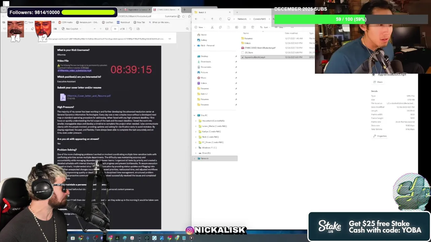
Task: Click the Up arrow in File Explorer
Action: click(x=212, y=19)
